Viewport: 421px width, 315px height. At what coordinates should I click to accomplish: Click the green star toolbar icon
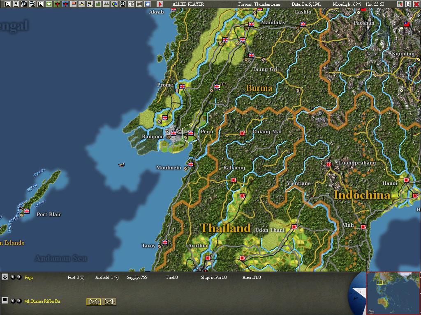click(x=49, y=4)
